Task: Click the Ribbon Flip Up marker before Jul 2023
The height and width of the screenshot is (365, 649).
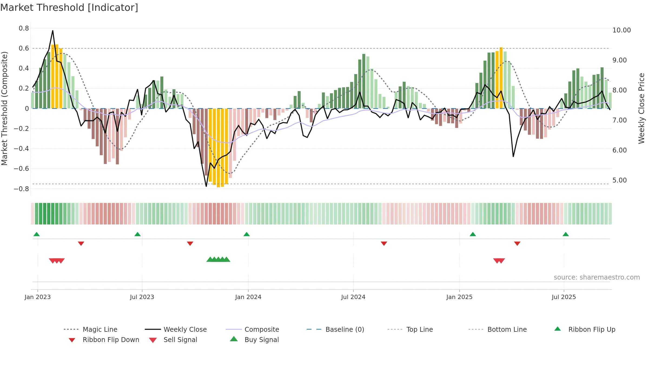Action: [137, 234]
